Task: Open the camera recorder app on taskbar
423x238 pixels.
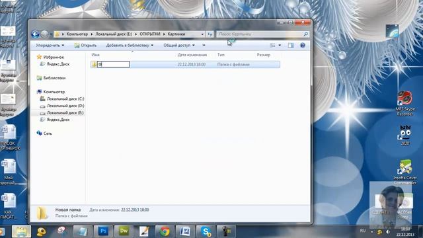Action: tap(226, 231)
